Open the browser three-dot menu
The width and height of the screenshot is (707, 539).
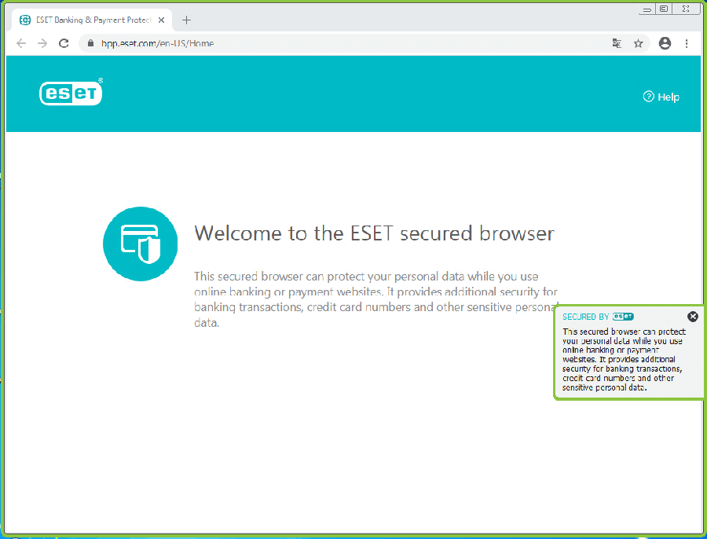click(x=687, y=44)
